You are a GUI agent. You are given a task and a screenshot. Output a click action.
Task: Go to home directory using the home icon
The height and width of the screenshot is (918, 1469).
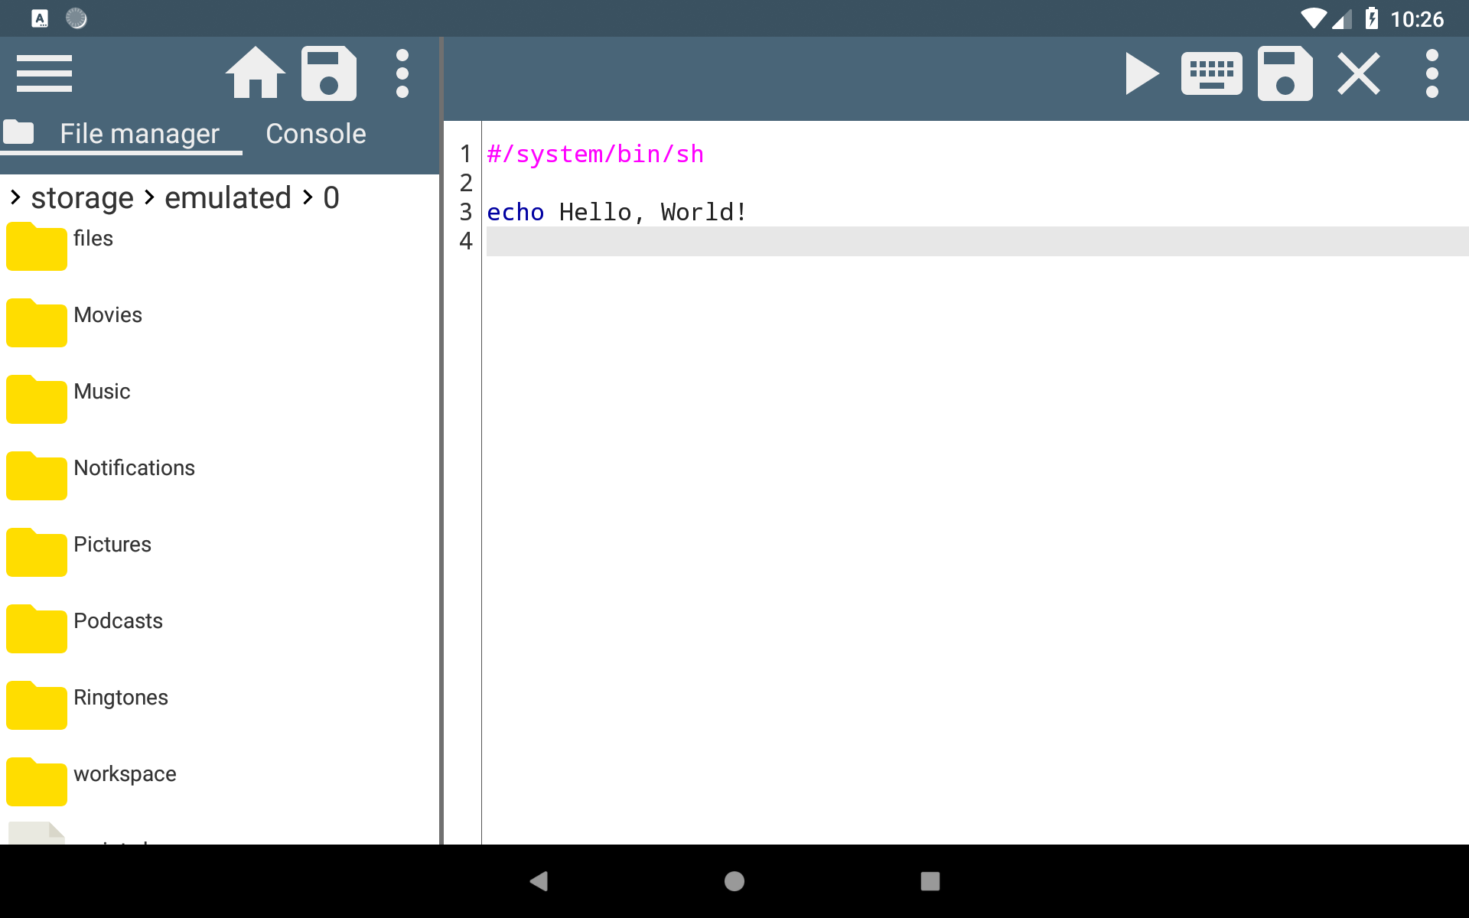coord(256,73)
